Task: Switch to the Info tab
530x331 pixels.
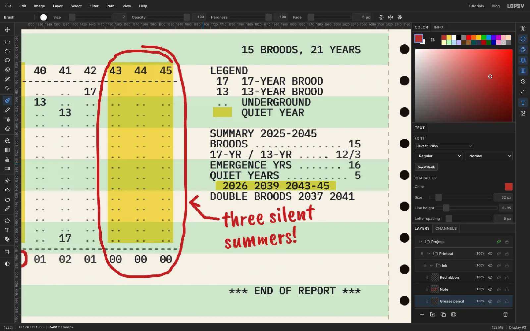Action: (x=438, y=27)
